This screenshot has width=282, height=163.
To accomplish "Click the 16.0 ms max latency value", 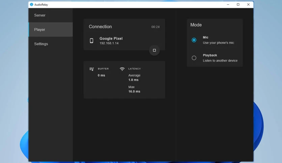I will coord(134,91).
